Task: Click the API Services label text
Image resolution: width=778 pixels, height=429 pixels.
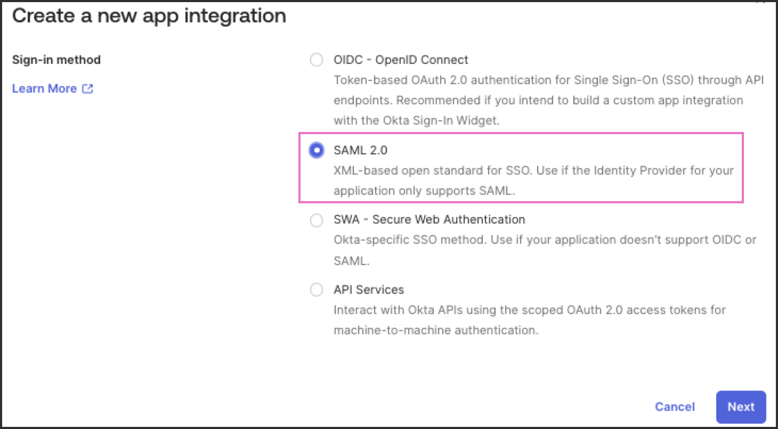Action: [x=368, y=290]
